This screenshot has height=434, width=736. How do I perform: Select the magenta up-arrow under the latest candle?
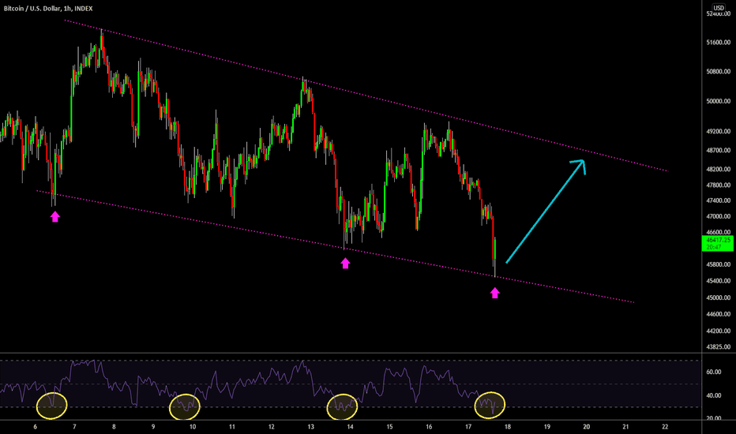[x=494, y=294]
